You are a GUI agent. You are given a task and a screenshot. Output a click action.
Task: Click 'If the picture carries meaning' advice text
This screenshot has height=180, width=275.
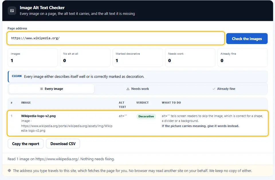(x=201, y=126)
